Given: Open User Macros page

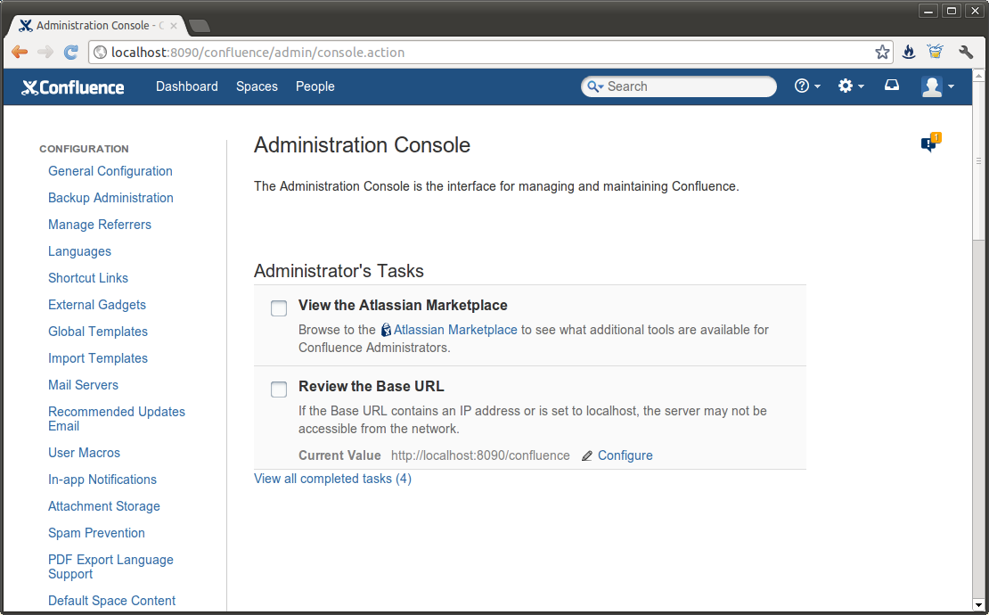Looking at the screenshot, I should tap(84, 453).
